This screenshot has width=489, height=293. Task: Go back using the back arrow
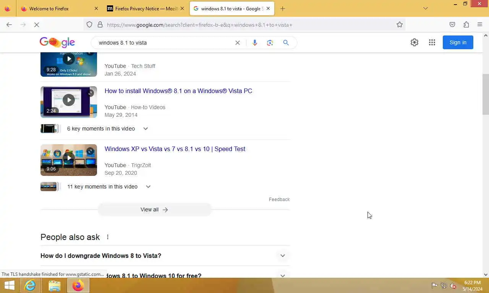coord(9,25)
